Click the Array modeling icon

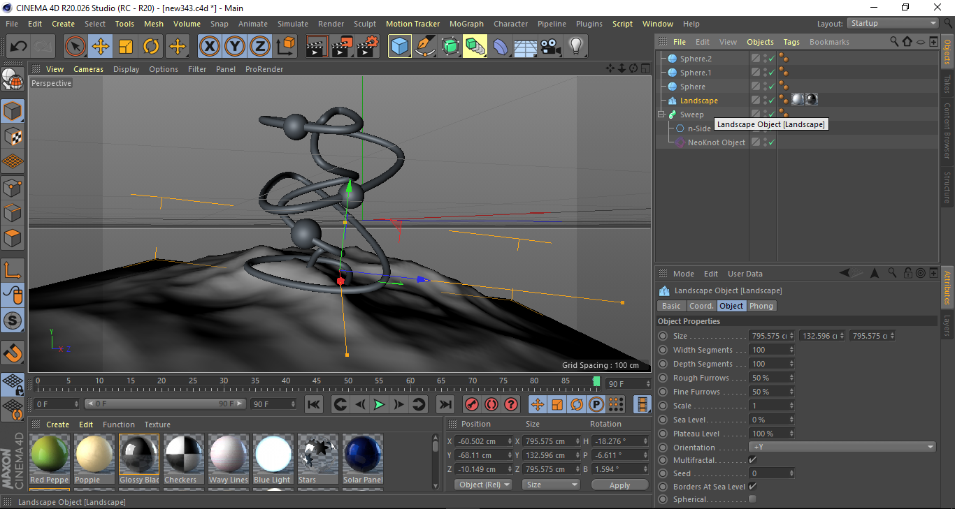(475, 47)
